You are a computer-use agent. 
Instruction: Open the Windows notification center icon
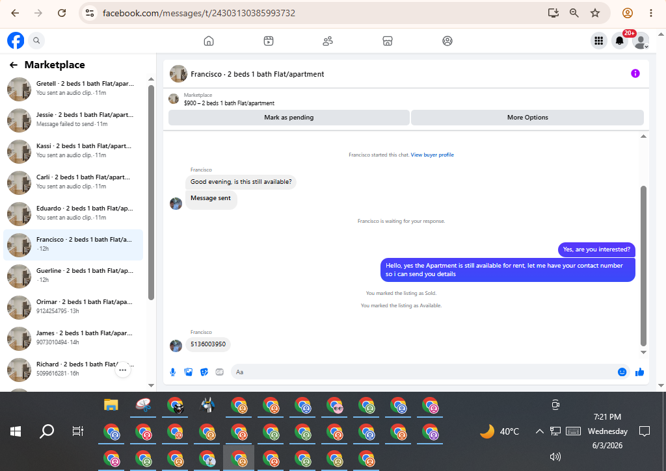point(645,431)
